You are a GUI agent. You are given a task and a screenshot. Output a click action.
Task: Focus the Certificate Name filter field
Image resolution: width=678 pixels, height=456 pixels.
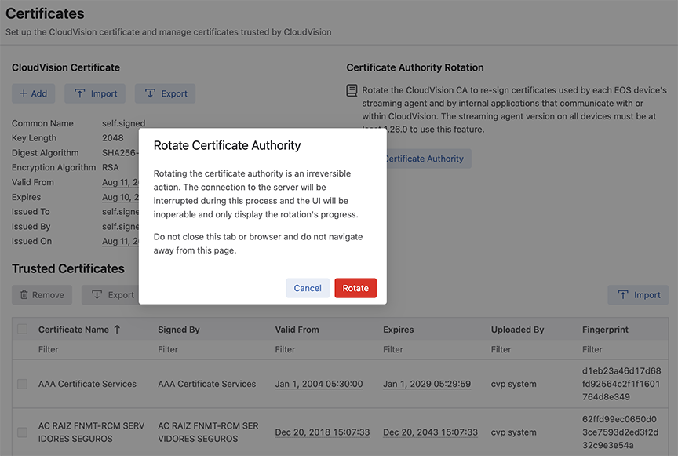[x=93, y=349]
